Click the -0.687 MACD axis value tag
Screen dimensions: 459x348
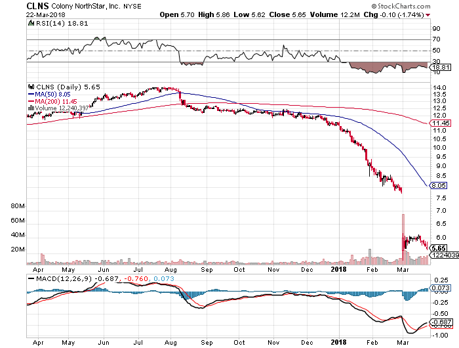[x=441, y=322]
